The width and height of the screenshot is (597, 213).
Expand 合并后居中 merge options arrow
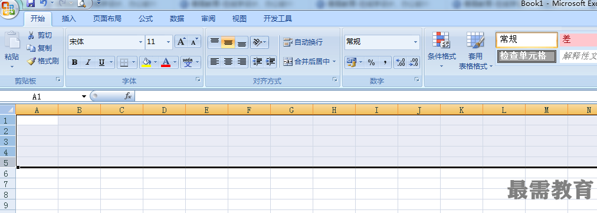pyautogui.click(x=334, y=61)
